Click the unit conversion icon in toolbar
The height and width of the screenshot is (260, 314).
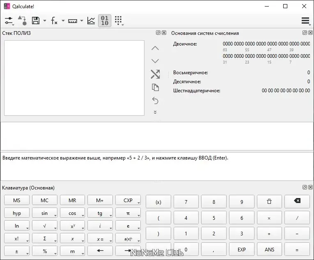coord(22,21)
